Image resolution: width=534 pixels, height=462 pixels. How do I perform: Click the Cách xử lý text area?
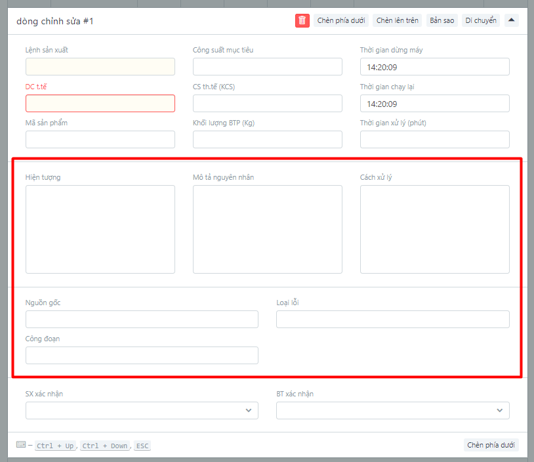[x=434, y=229]
